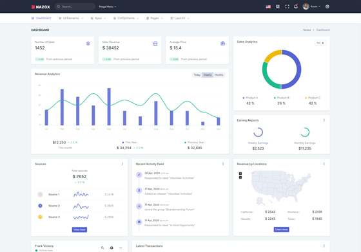The width and height of the screenshot is (361, 252).
Task: Click the Source 1 sparkline chart
Action: click(81, 194)
